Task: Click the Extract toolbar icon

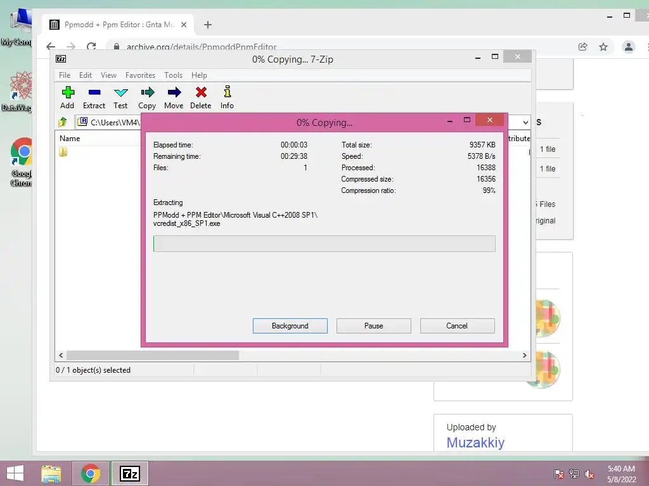Action: [94, 97]
